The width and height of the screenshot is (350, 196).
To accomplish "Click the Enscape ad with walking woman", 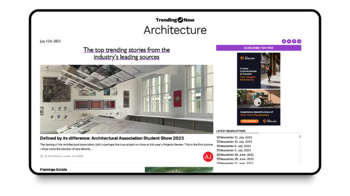I will coord(258,71).
